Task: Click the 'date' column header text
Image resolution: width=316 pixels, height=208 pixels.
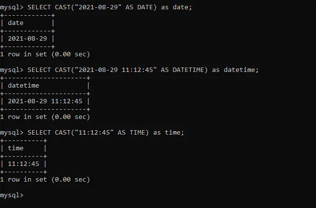Action: pos(16,23)
